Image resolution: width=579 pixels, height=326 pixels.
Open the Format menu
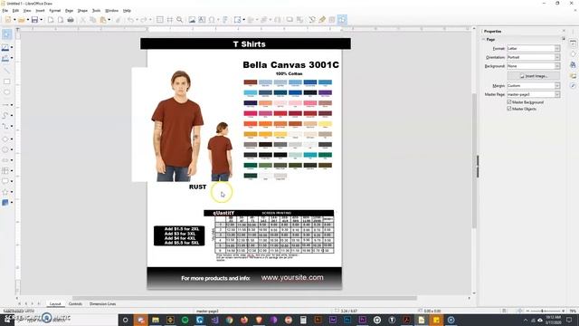coord(54,11)
